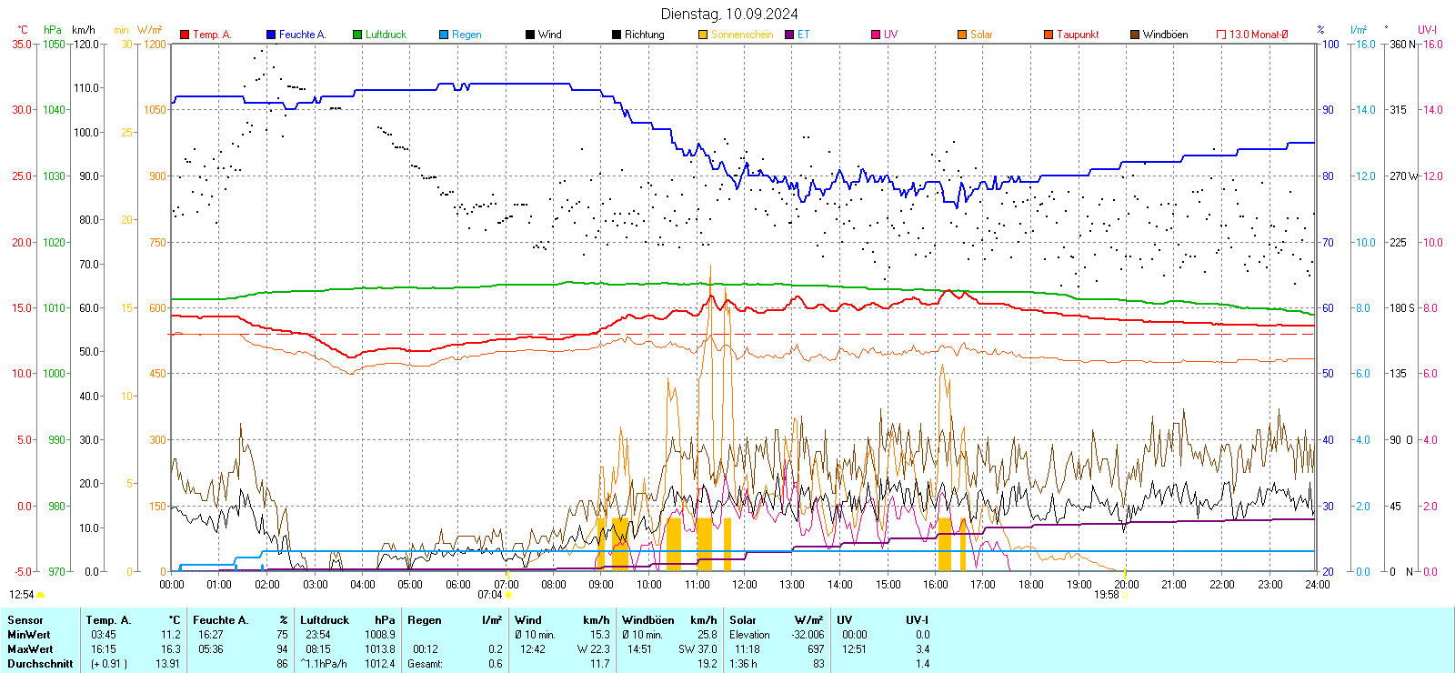The image size is (1455, 673).
Task: Click the Richtung legend label
Action: 644,35
